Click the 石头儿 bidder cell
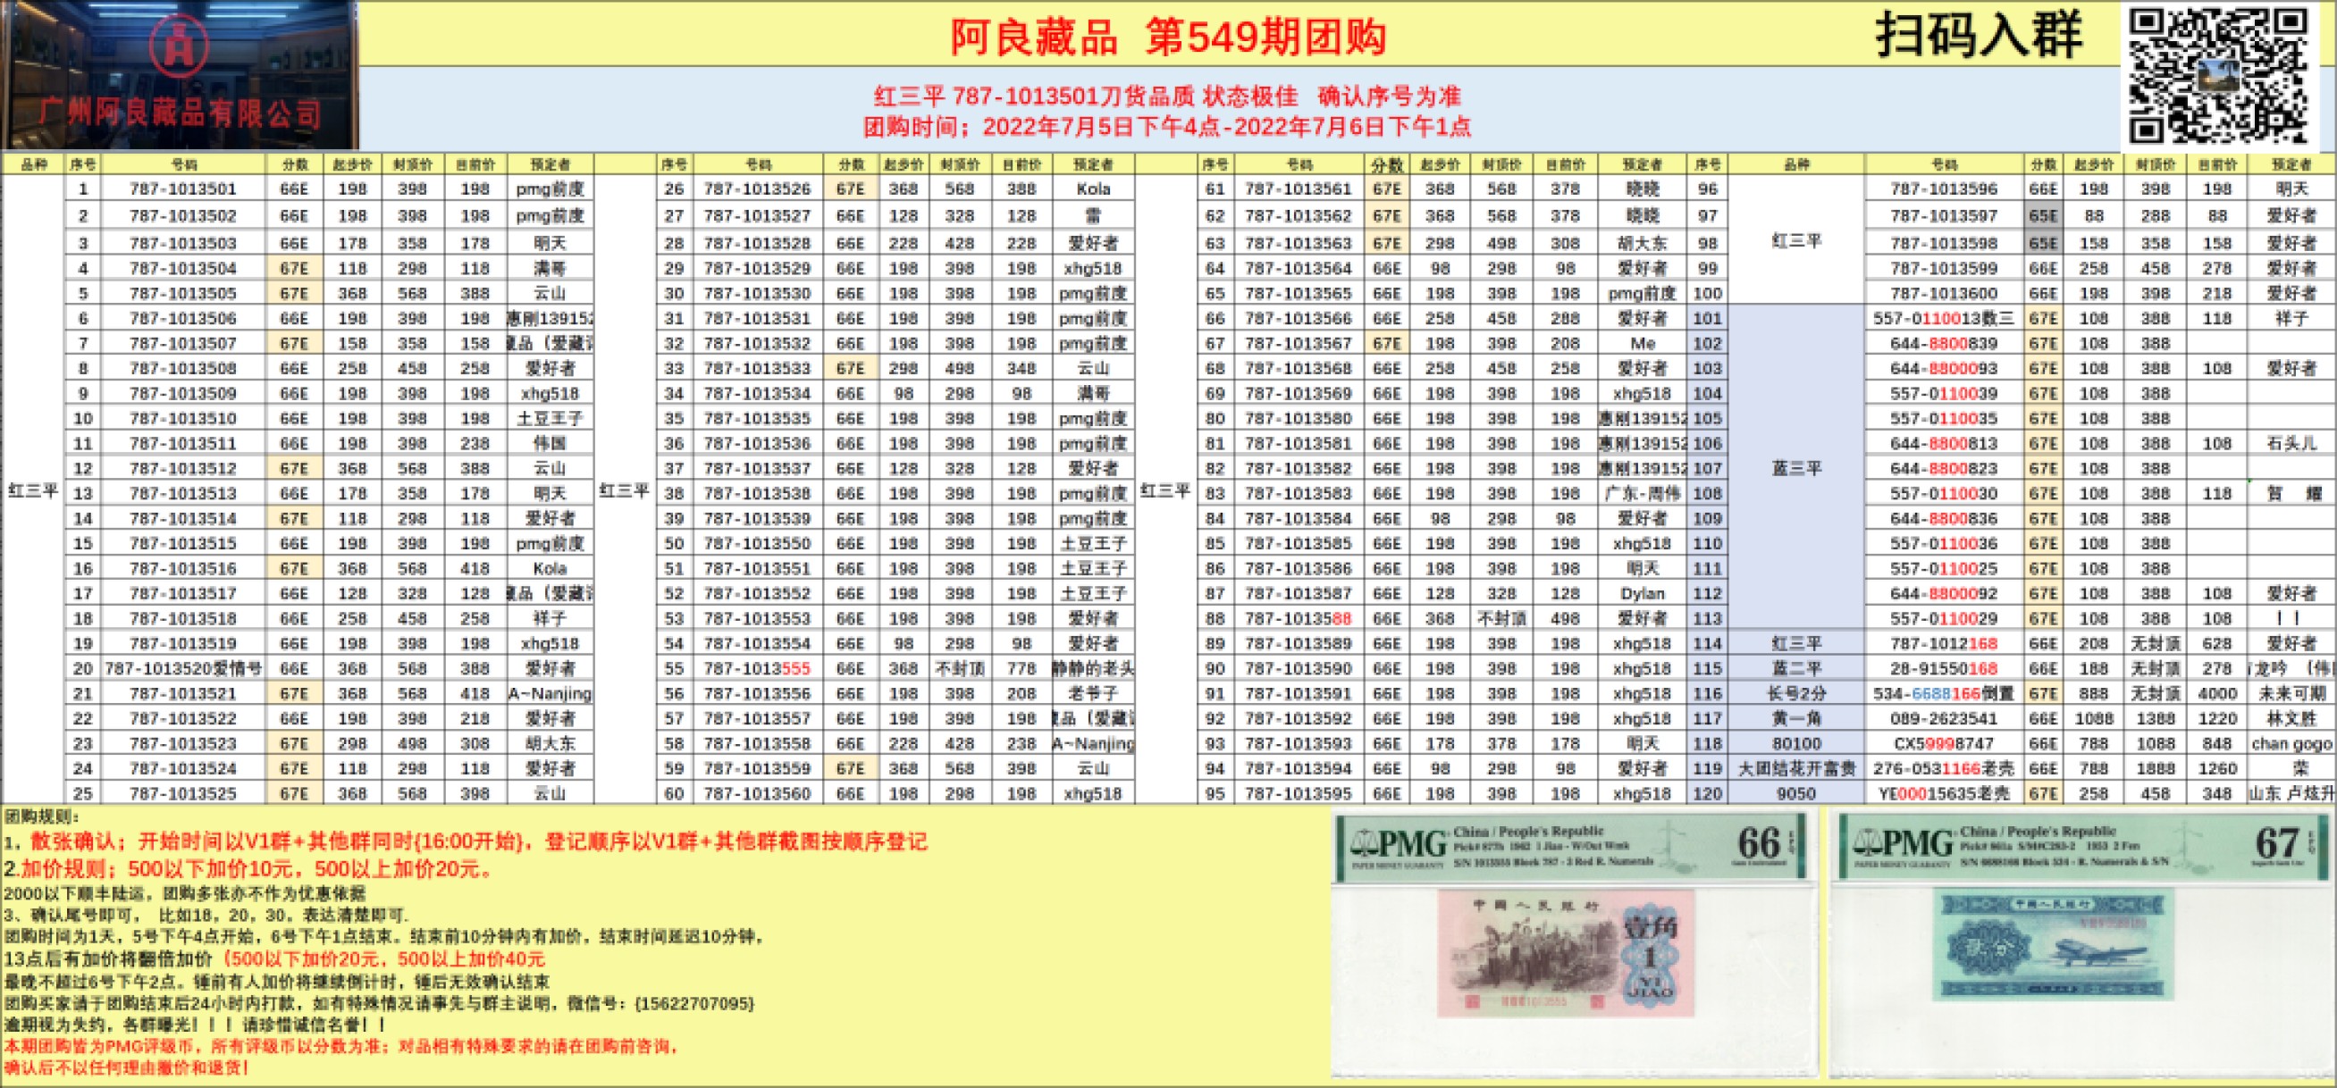This screenshot has width=2337, height=1088. pos(2291,443)
